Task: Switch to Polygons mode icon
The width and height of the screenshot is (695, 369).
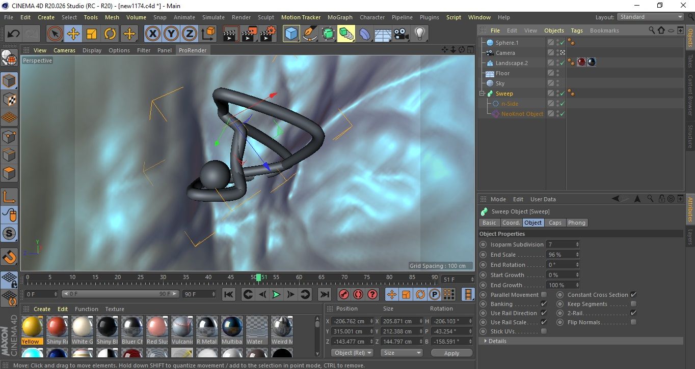Action: [9, 173]
